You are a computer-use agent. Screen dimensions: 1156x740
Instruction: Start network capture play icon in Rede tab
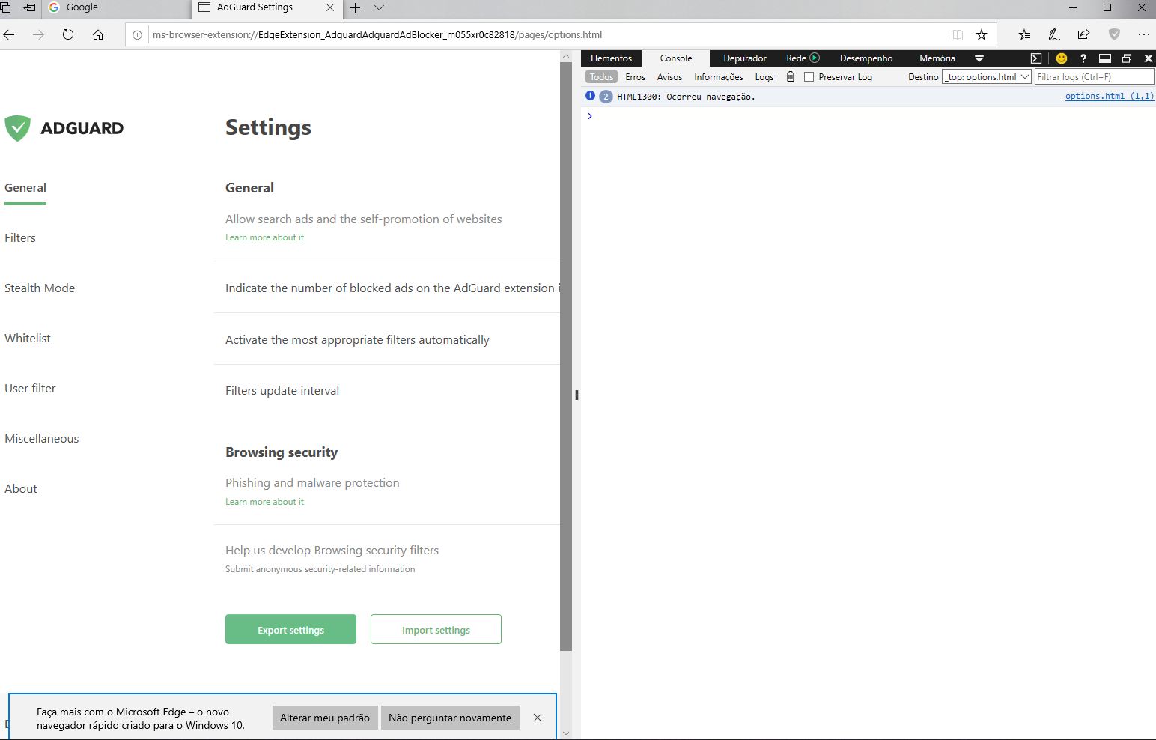(x=815, y=58)
